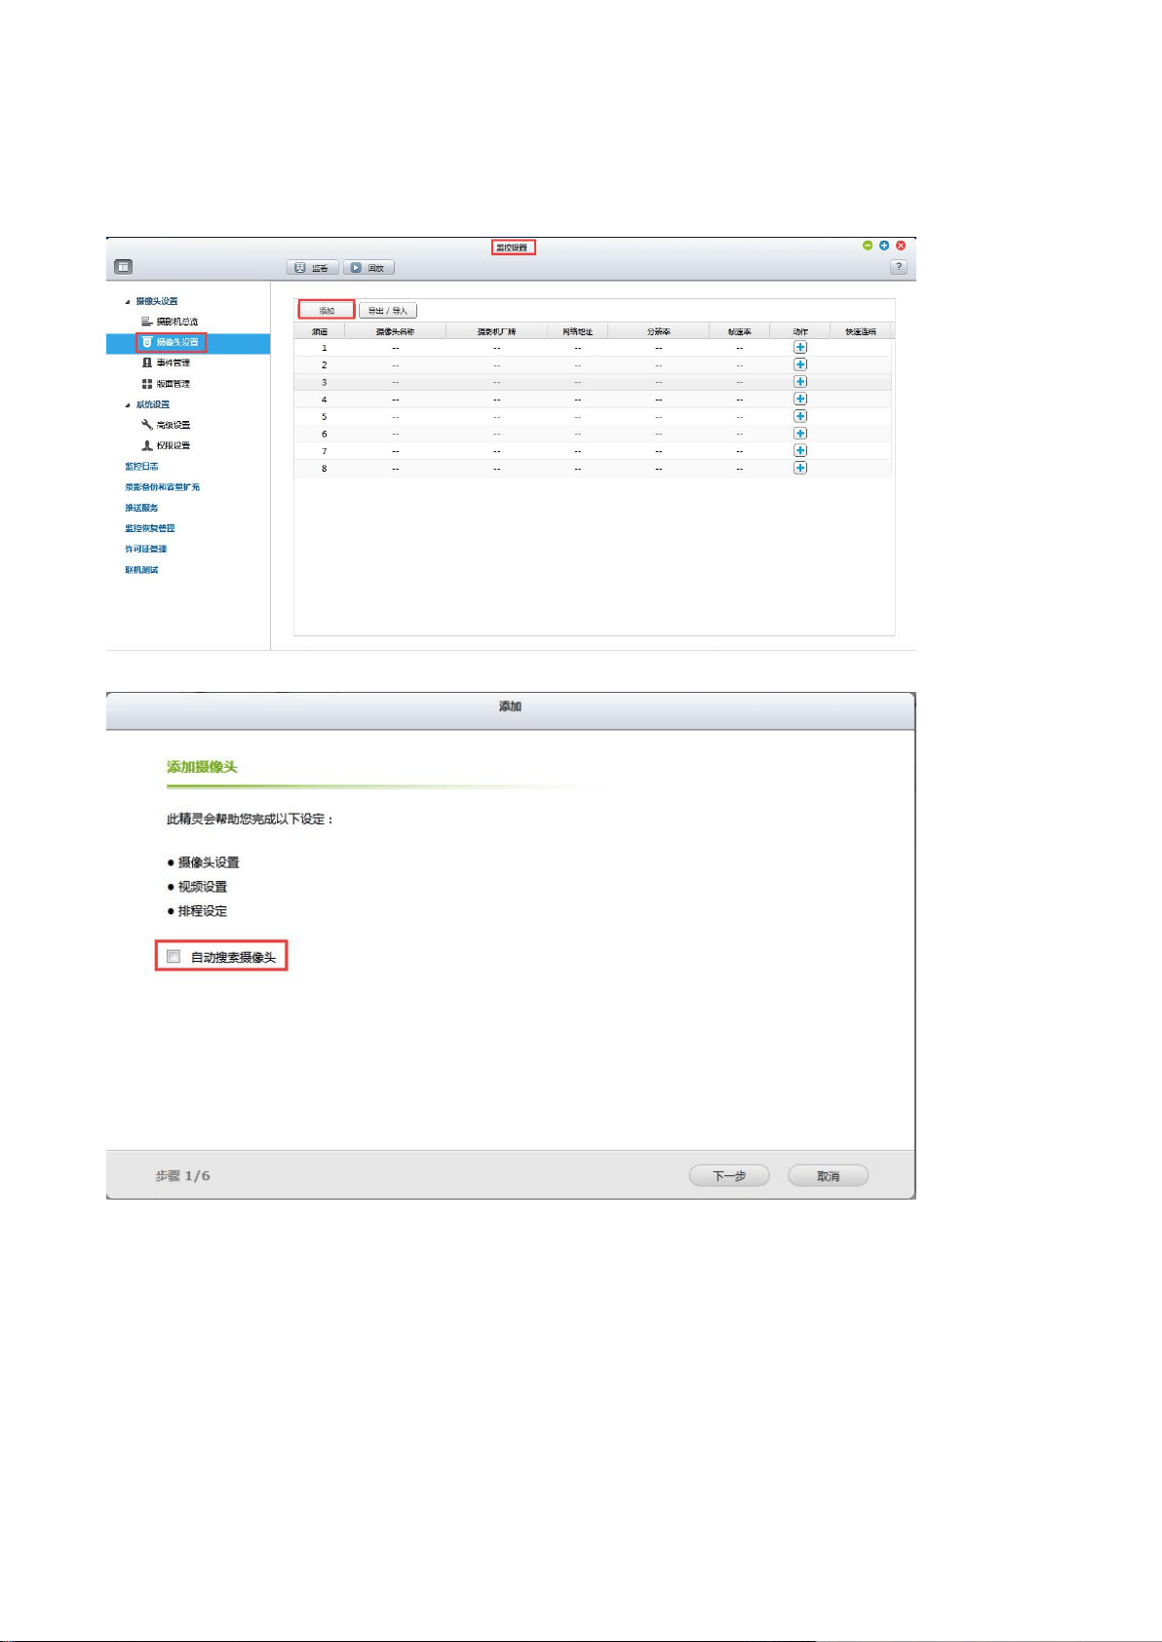Open the 监控日志 link

(x=141, y=467)
